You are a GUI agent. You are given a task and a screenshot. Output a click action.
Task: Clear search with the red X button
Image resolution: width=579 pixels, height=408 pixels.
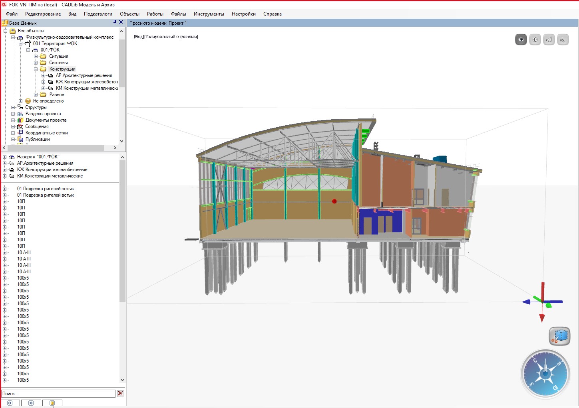pos(120,394)
